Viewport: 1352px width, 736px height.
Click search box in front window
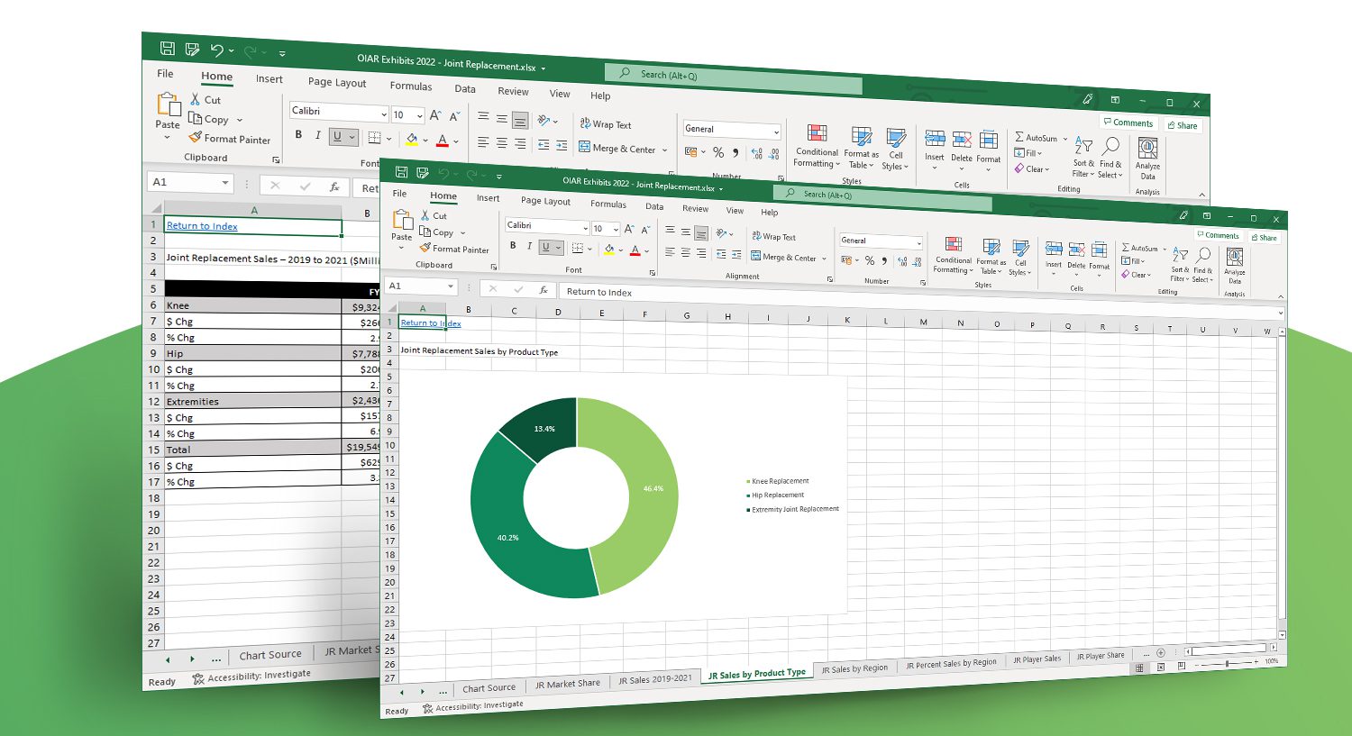coord(883,197)
